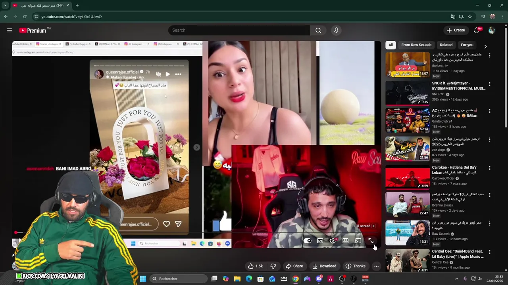The width and height of the screenshot is (508, 285).
Task: Open YouTube account avatar menu
Action: tap(492, 30)
